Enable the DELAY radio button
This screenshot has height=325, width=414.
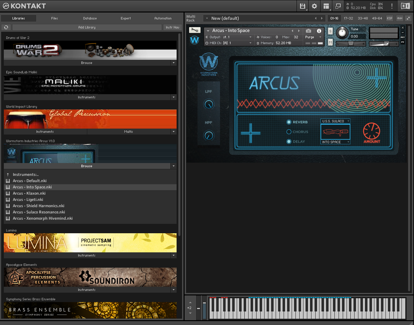coord(289,141)
